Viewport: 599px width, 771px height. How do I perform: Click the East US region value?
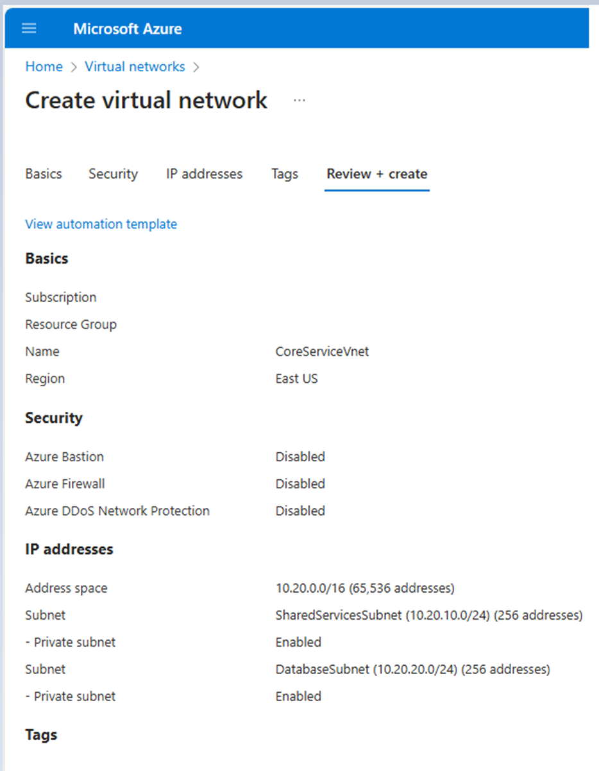tap(296, 378)
